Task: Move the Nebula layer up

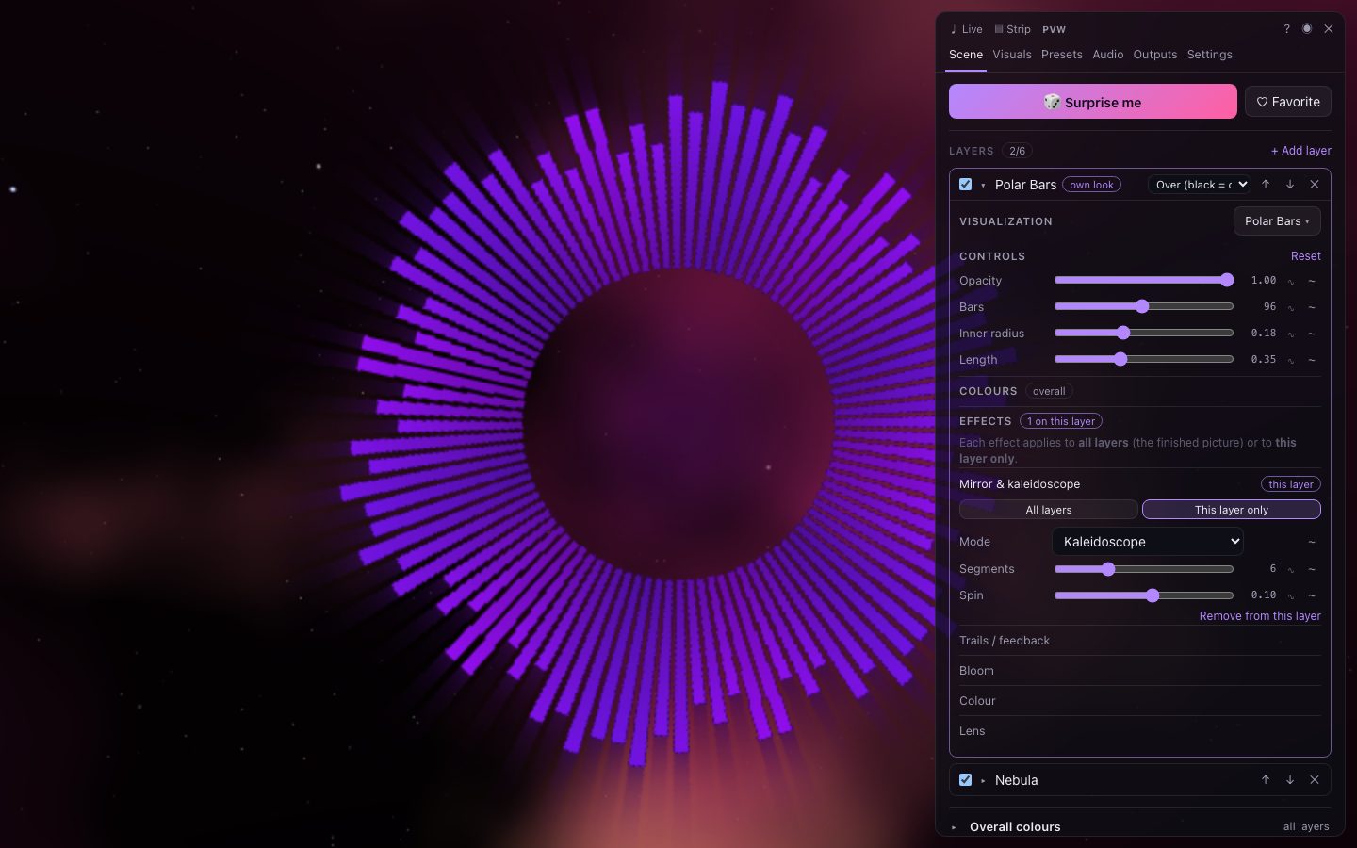Action: click(x=1266, y=780)
